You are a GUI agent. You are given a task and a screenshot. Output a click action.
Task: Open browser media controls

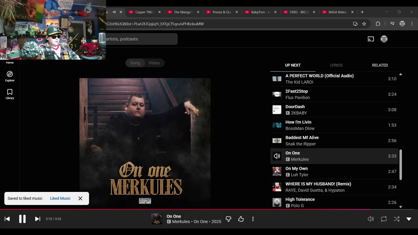coord(392,24)
